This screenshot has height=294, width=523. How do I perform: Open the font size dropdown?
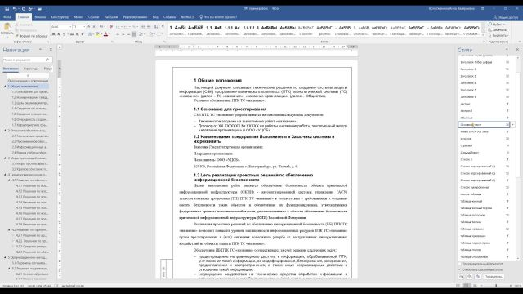click(84, 26)
